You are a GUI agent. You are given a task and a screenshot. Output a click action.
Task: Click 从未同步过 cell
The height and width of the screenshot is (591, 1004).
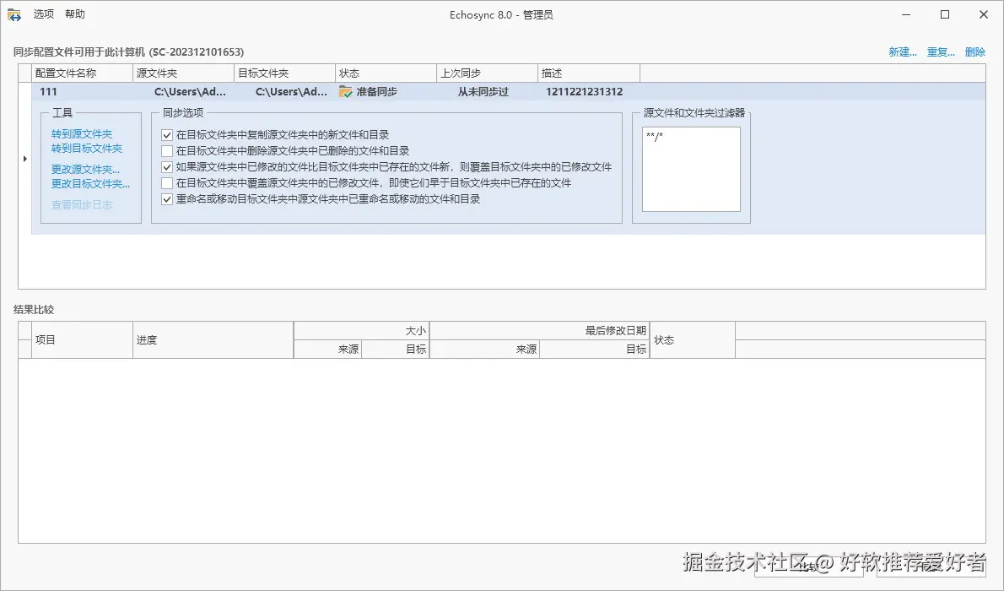point(483,92)
